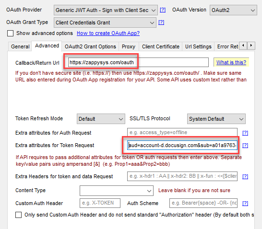Open the OAuth Provider dropdown
The height and width of the screenshot is (229, 262).
pos(106,10)
